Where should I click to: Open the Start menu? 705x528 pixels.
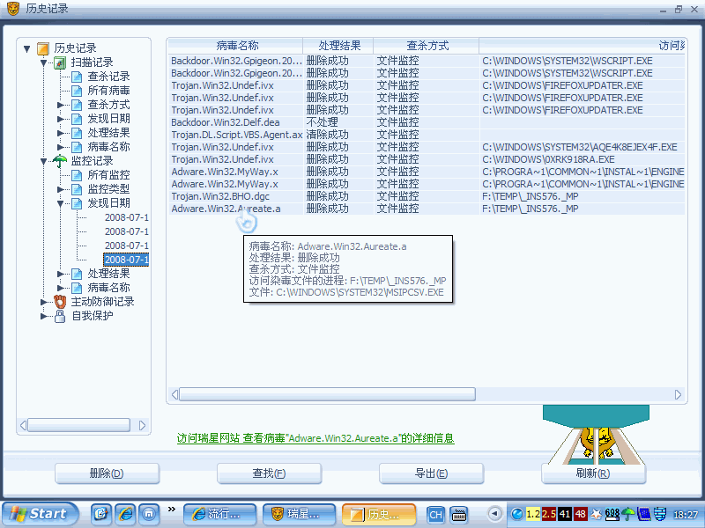(40, 514)
